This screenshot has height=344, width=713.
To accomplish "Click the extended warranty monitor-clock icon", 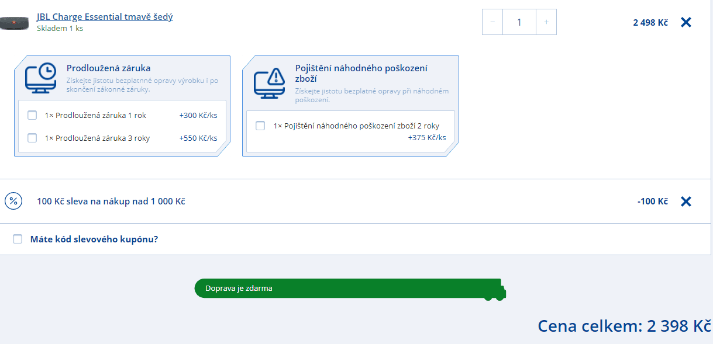I will click(x=41, y=78).
